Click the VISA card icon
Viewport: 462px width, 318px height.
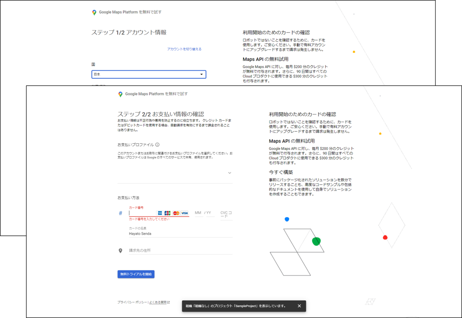[x=185, y=213]
